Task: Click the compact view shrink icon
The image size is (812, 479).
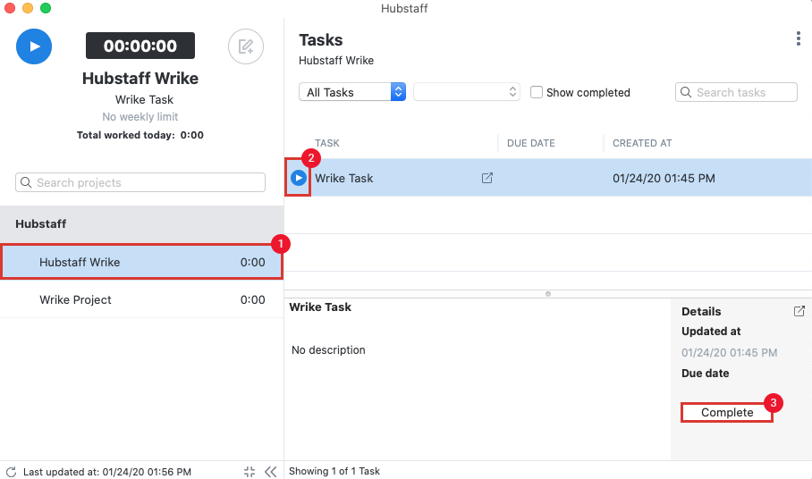Action: click(x=250, y=472)
